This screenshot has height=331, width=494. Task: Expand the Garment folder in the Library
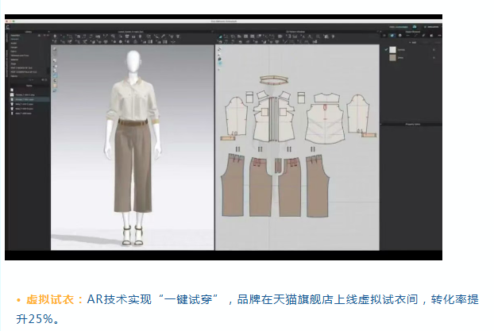click(16, 40)
